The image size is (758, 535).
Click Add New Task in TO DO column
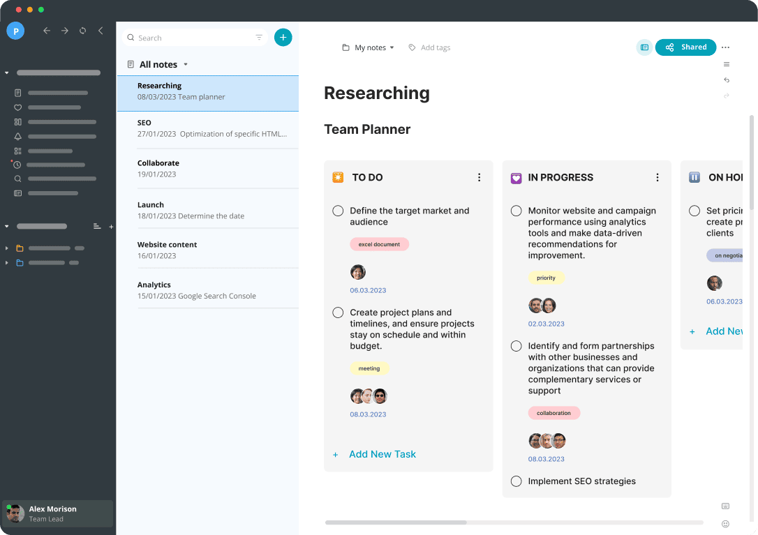pos(382,454)
